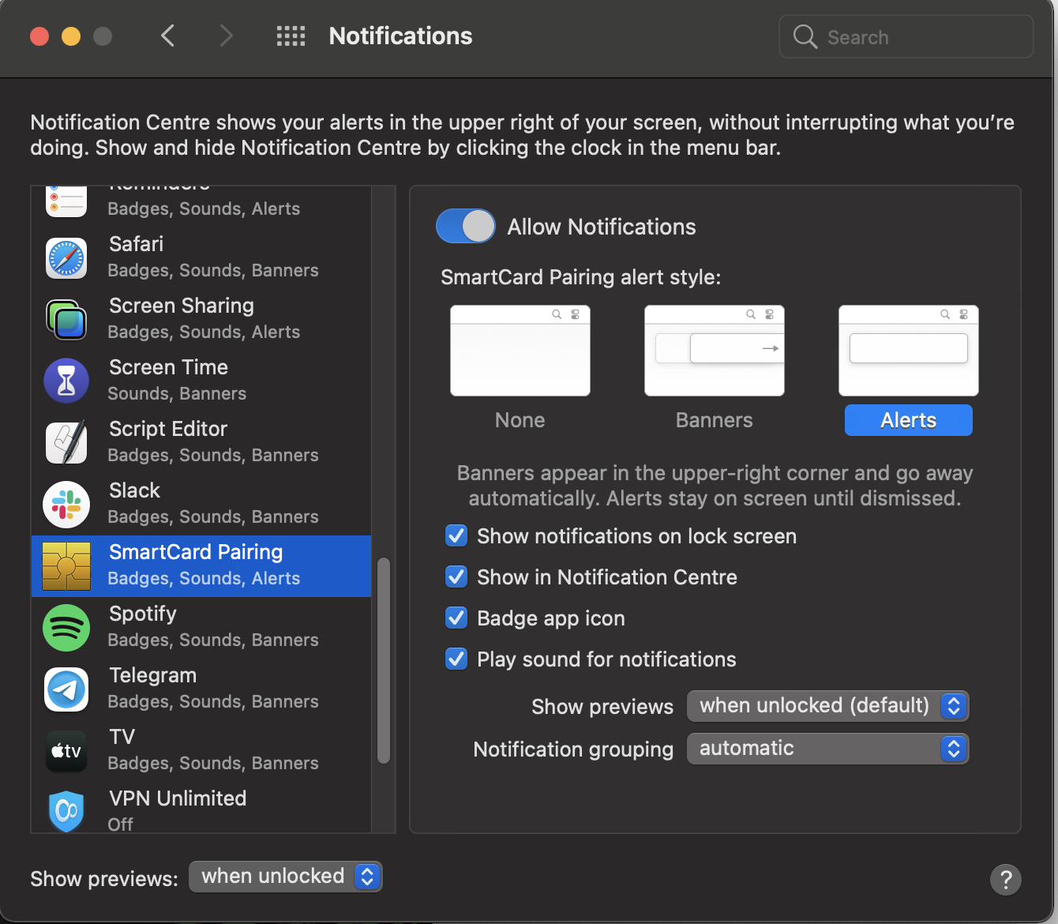Change Show previews at window bottom
Image resolution: width=1058 pixels, height=924 pixels.
[285, 876]
